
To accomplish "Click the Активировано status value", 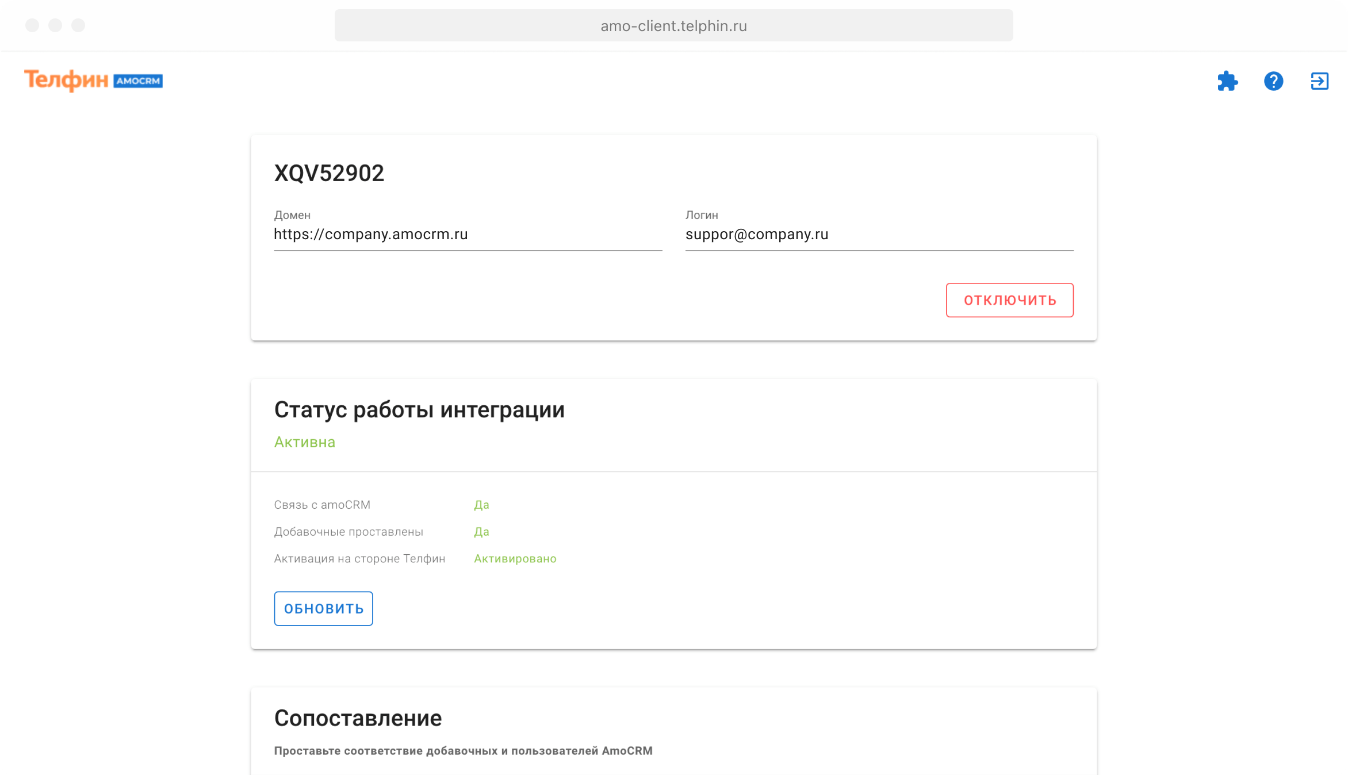I will click(x=515, y=559).
